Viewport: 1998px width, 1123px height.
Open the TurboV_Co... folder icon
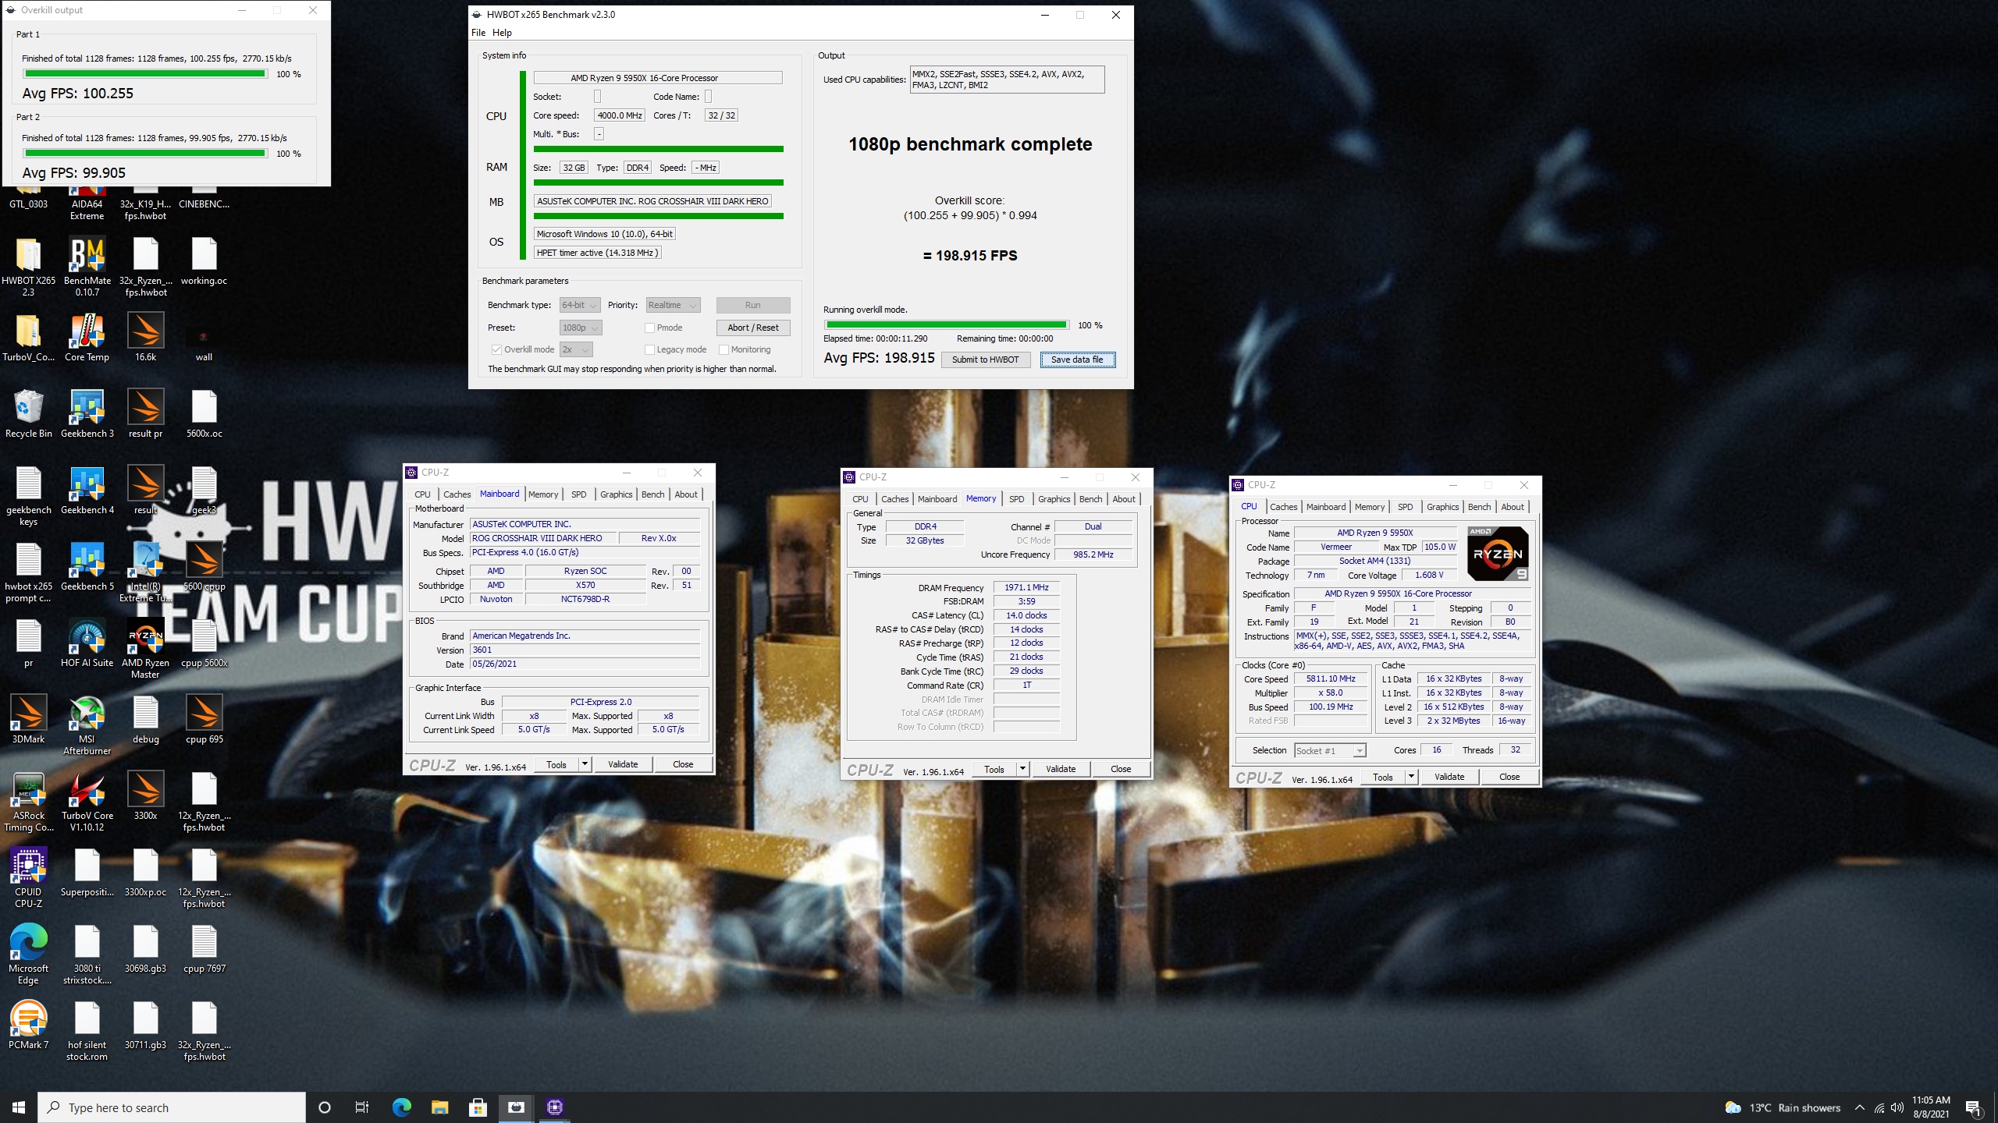pyautogui.click(x=28, y=337)
